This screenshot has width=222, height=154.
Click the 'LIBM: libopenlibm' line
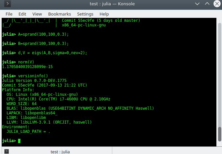pos(26,118)
